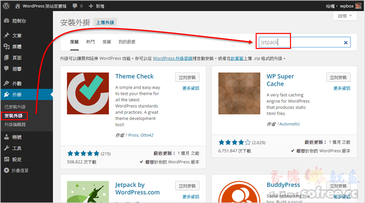Open 頁面 pages icon in sidebar
The image size is (365, 203).
coord(6,57)
